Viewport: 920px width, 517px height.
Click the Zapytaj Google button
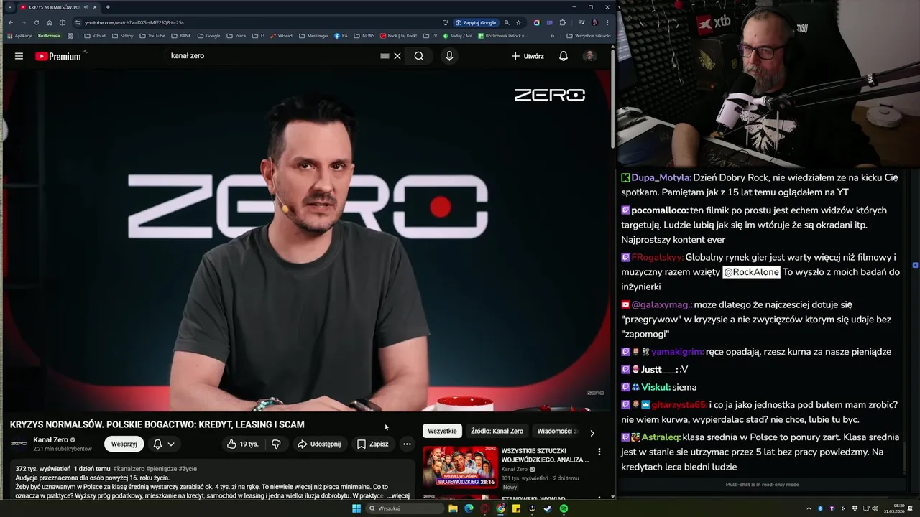[x=476, y=22]
